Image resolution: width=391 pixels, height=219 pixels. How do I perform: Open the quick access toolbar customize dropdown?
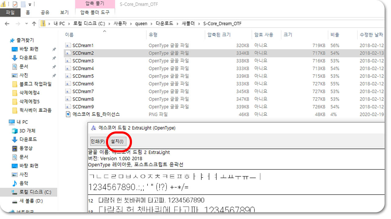tap(30, 4)
